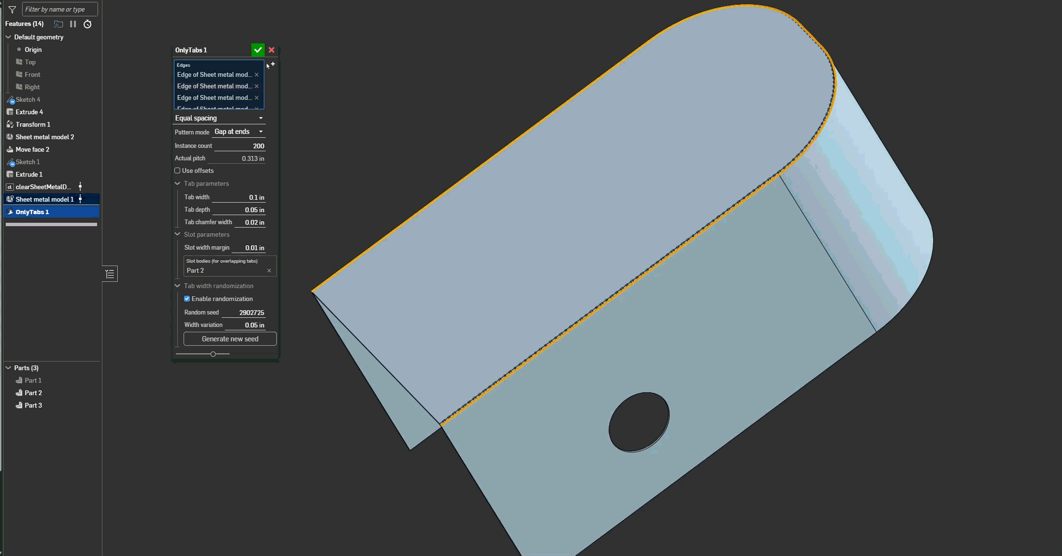Screen dimensions: 1062x556
Task: Toggle the Use offsets checkbox
Action: coord(178,170)
